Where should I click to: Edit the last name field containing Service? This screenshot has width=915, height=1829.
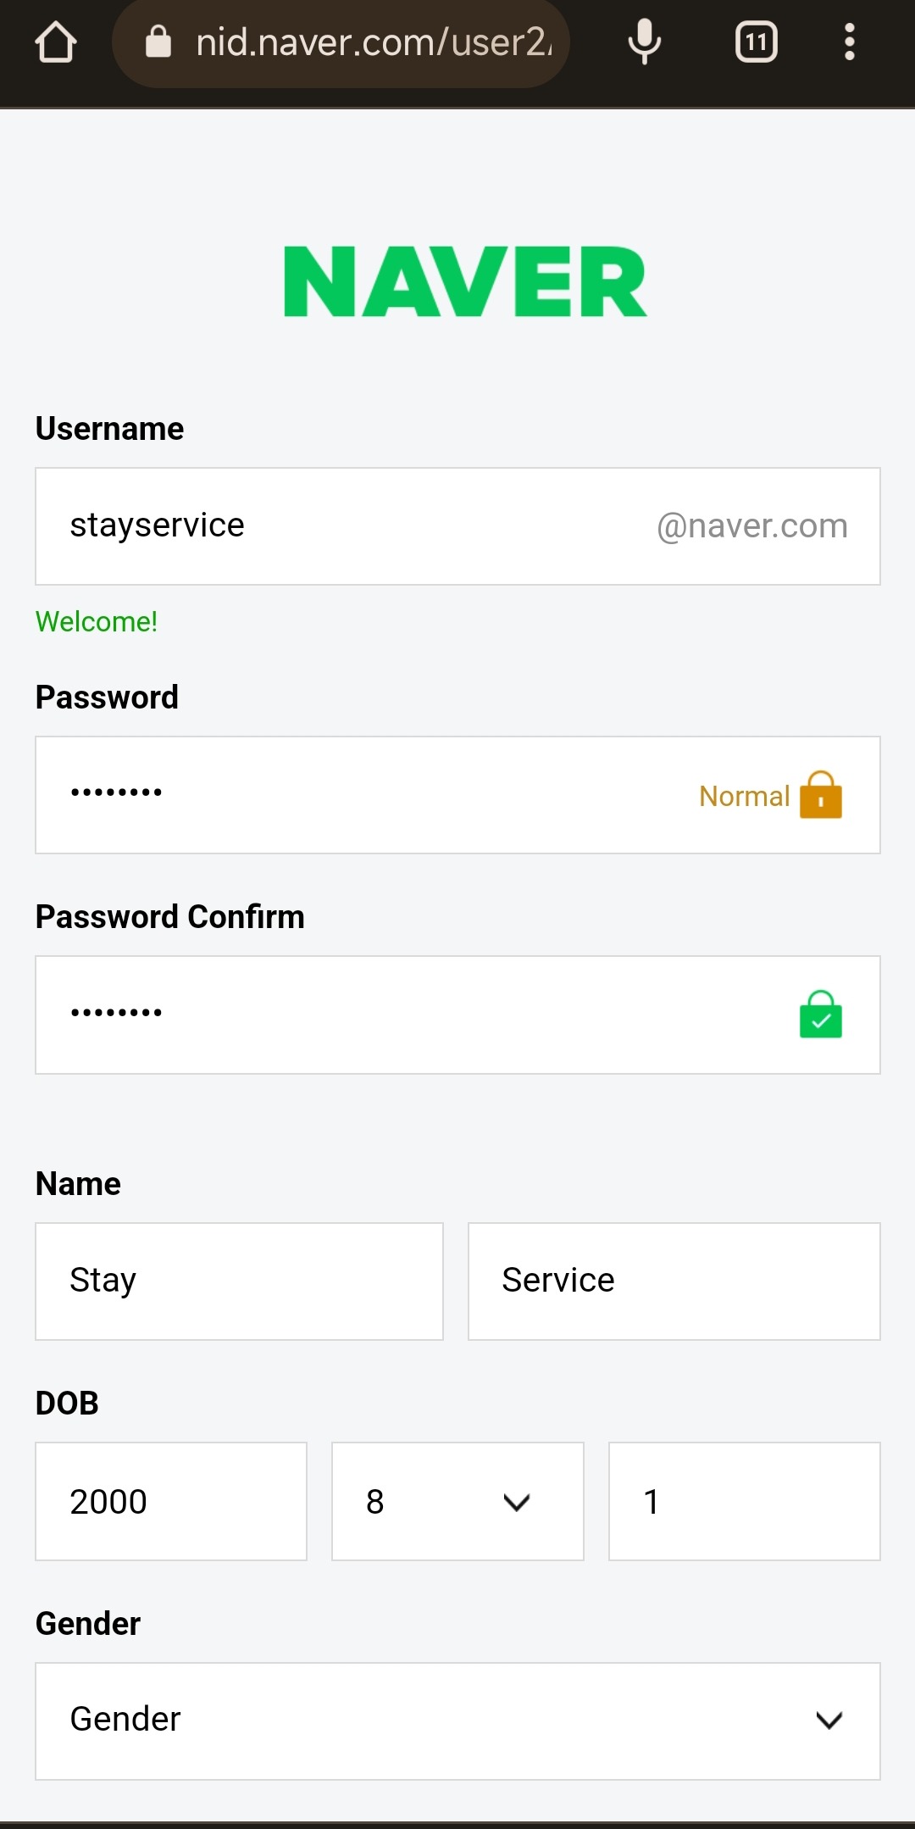[x=674, y=1281]
